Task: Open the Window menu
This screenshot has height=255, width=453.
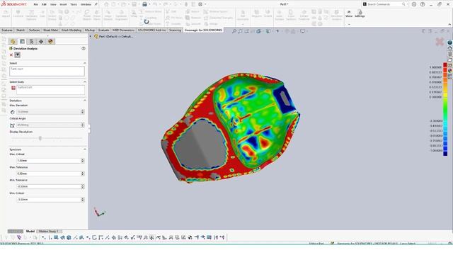Action: pyautogui.click(x=86, y=4)
